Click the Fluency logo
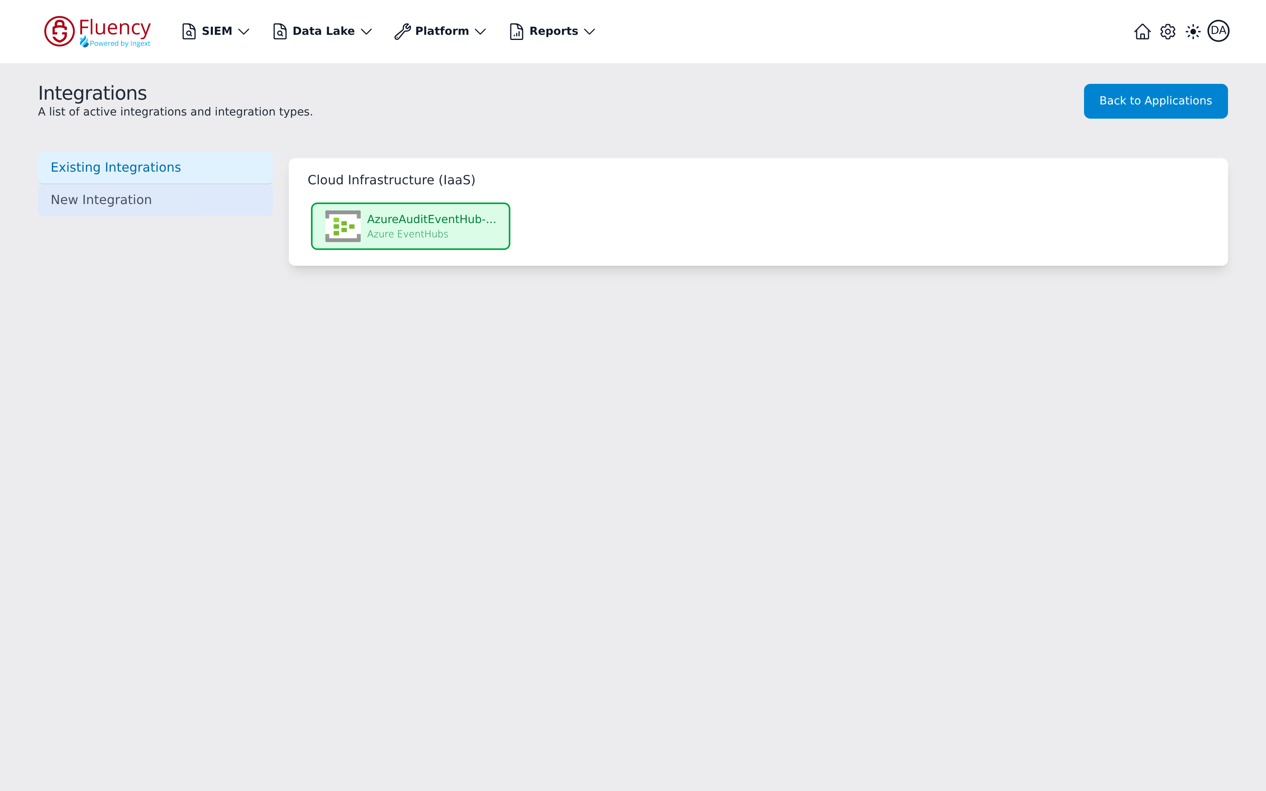 98,31
